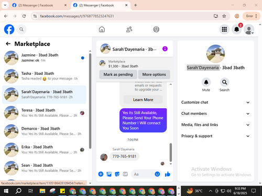Viewport: 262px width, 196px height.
Task: Expand Media, files and links section
Action: coord(215,125)
